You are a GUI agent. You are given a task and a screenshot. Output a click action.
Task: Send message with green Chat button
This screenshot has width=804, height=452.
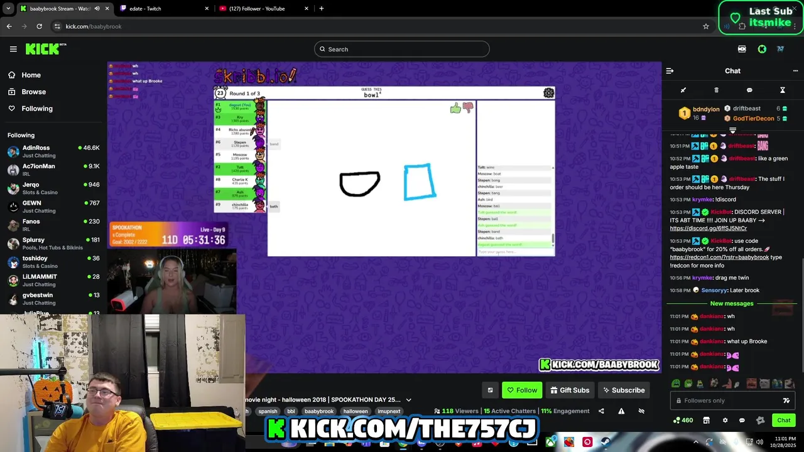(x=783, y=421)
